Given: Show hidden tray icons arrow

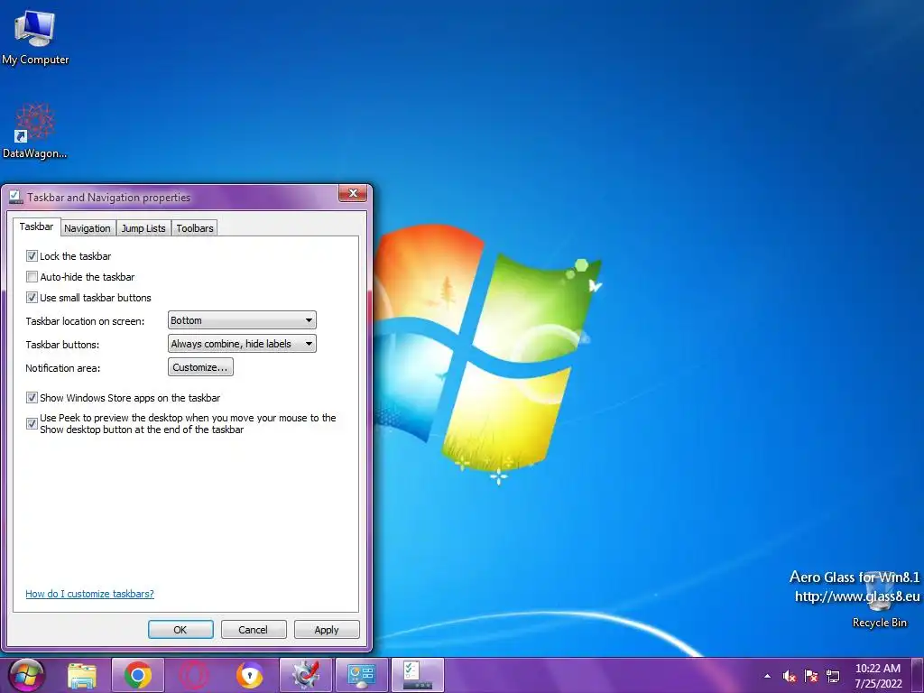Looking at the screenshot, I should (x=767, y=676).
